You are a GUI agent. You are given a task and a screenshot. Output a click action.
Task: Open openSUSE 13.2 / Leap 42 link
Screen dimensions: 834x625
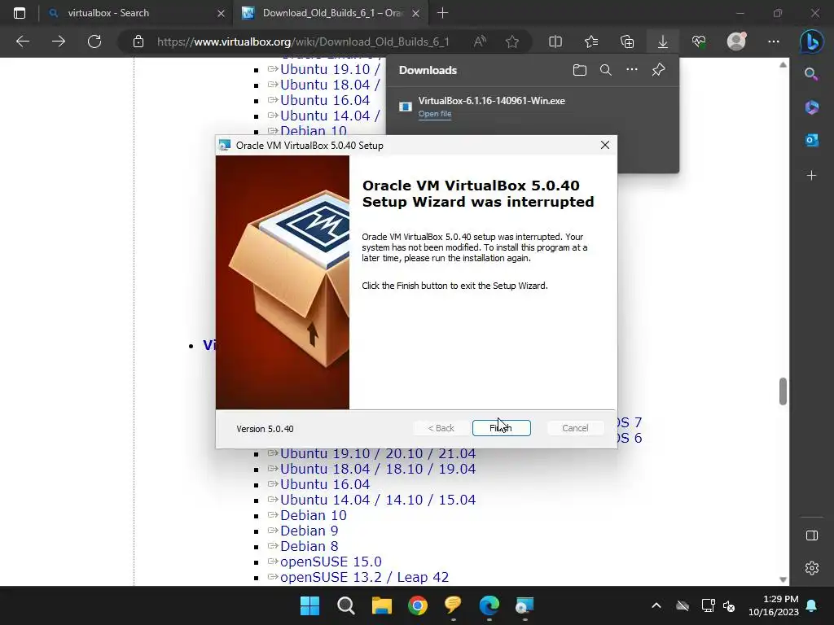click(x=364, y=577)
